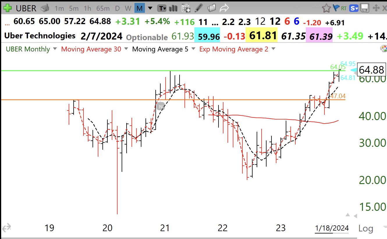Viewport: 387px width, 239px height.
Task: Click the UBER ticker symbol field
Action: [x=26, y=8]
